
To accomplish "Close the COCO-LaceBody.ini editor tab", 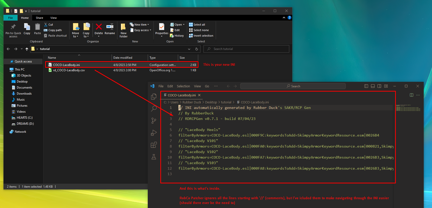I will click(x=199, y=95).
